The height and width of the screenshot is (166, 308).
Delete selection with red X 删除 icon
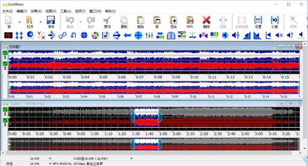click(x=206, y=22)
